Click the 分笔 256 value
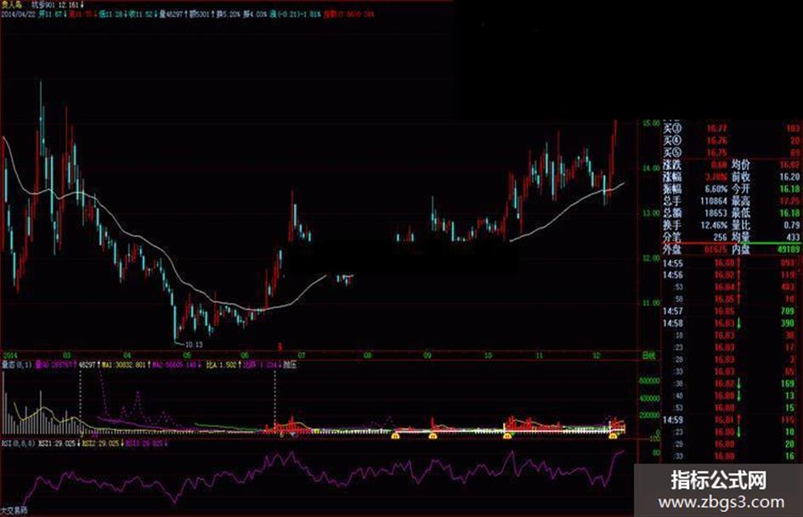This screenshot has height=517, width=803. point(720,237)
